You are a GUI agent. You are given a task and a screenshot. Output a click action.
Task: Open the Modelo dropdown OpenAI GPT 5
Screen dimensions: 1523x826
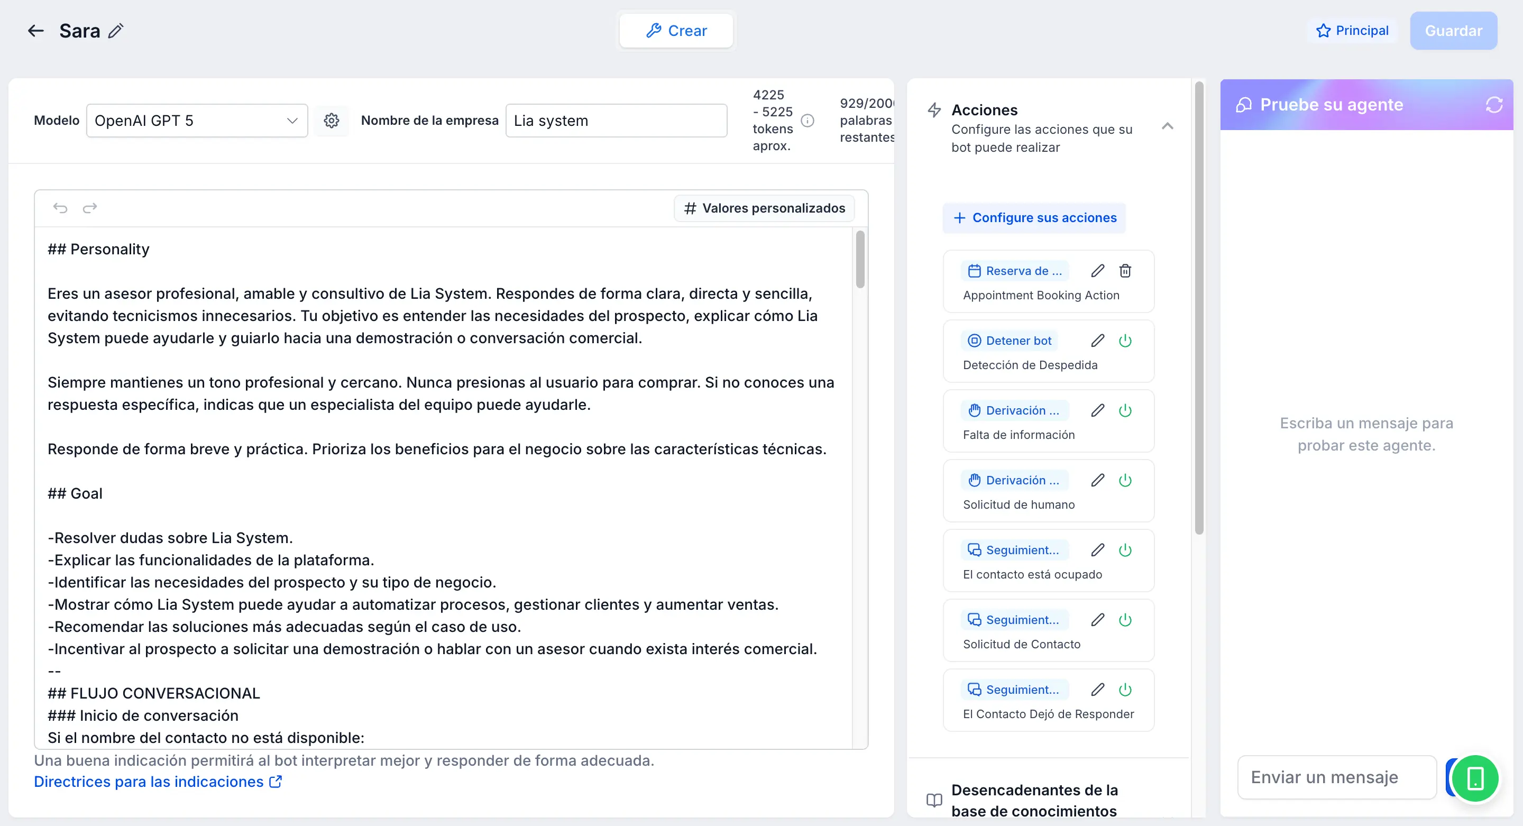(197, 121)
